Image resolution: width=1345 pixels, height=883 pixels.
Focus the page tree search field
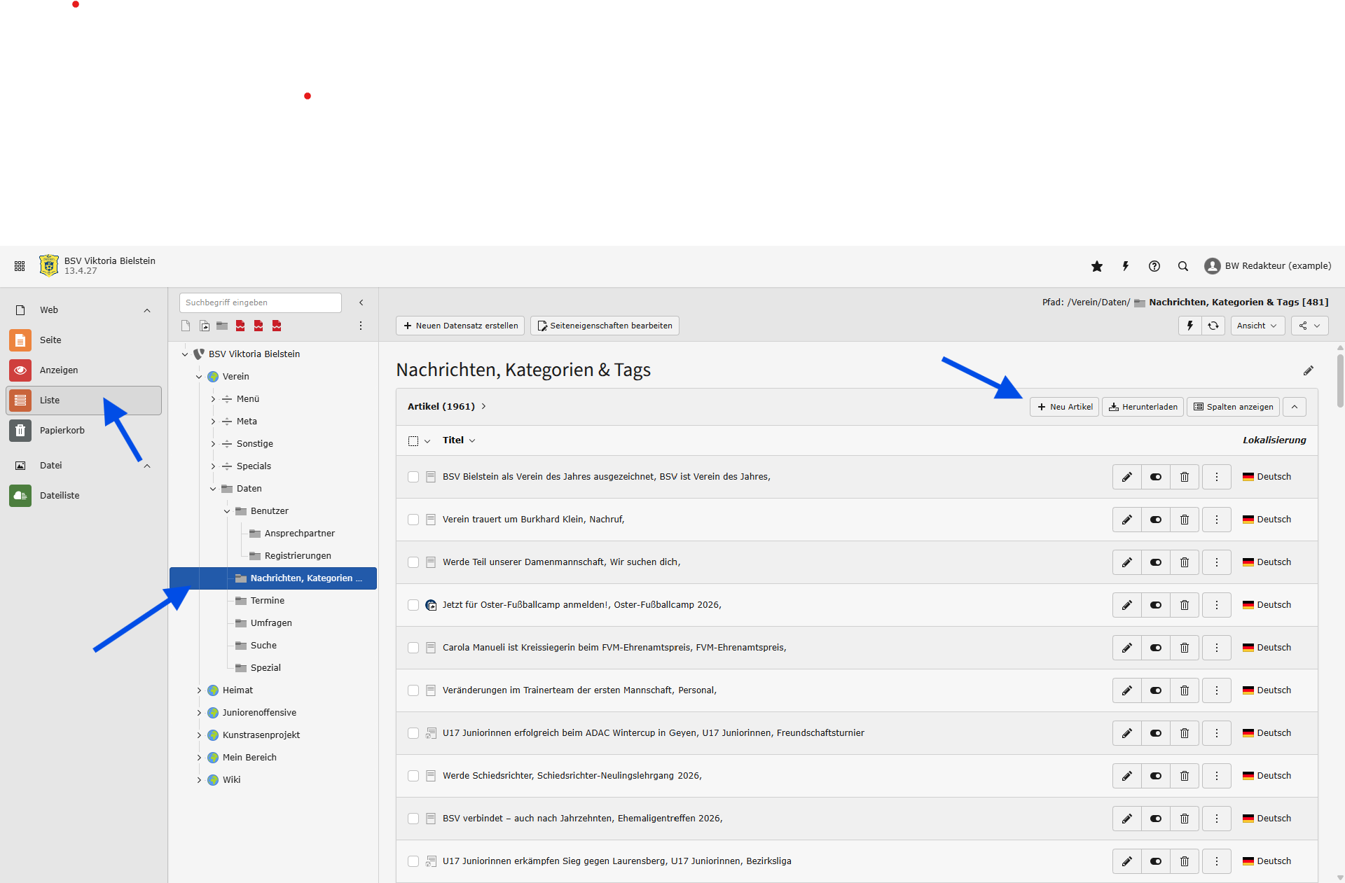(260, 303)
